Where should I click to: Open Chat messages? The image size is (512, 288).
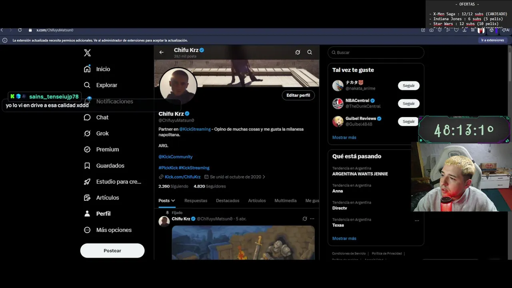pos(96,117)
